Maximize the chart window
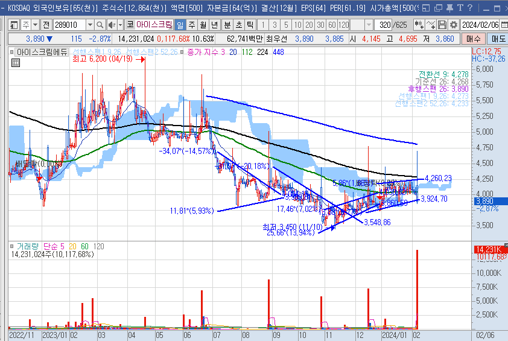This screenshot has height=341, width=508. tap(497, 8)
